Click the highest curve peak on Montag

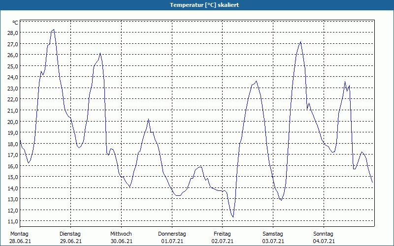[53, 30]
